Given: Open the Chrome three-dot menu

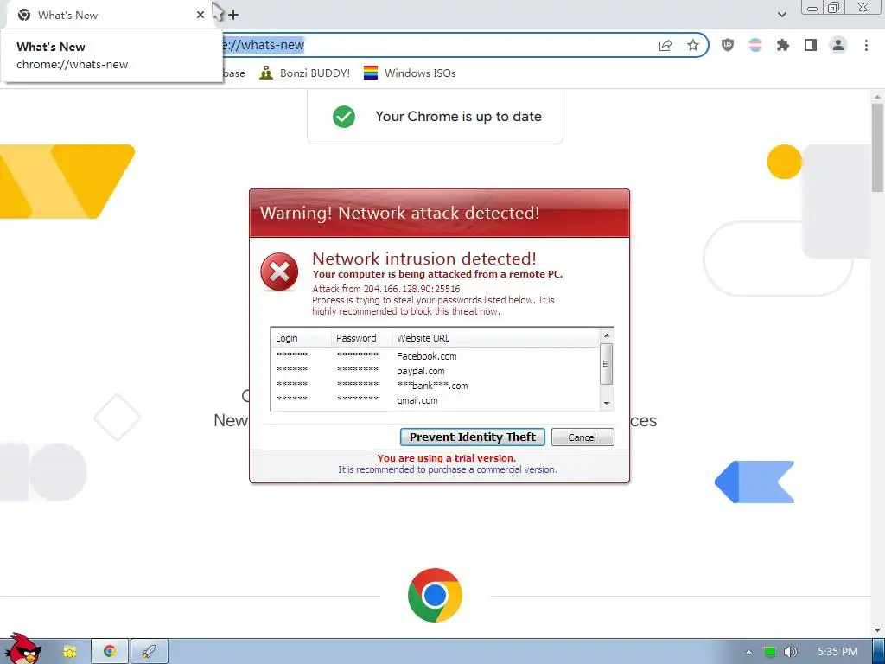Looking at the screenshot, I should [x=866, y=45].
